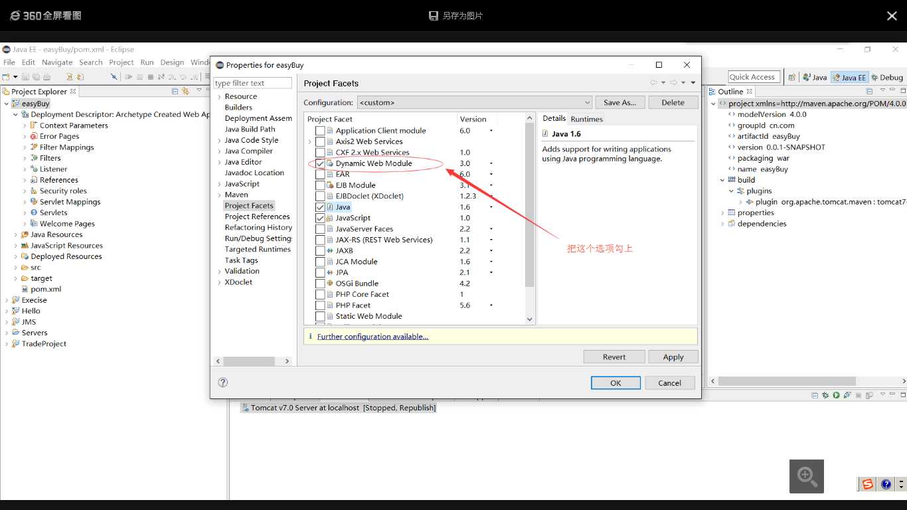Click the Apply button
The height and width of the screenshot is (510, 907).
tap(673, 357)
